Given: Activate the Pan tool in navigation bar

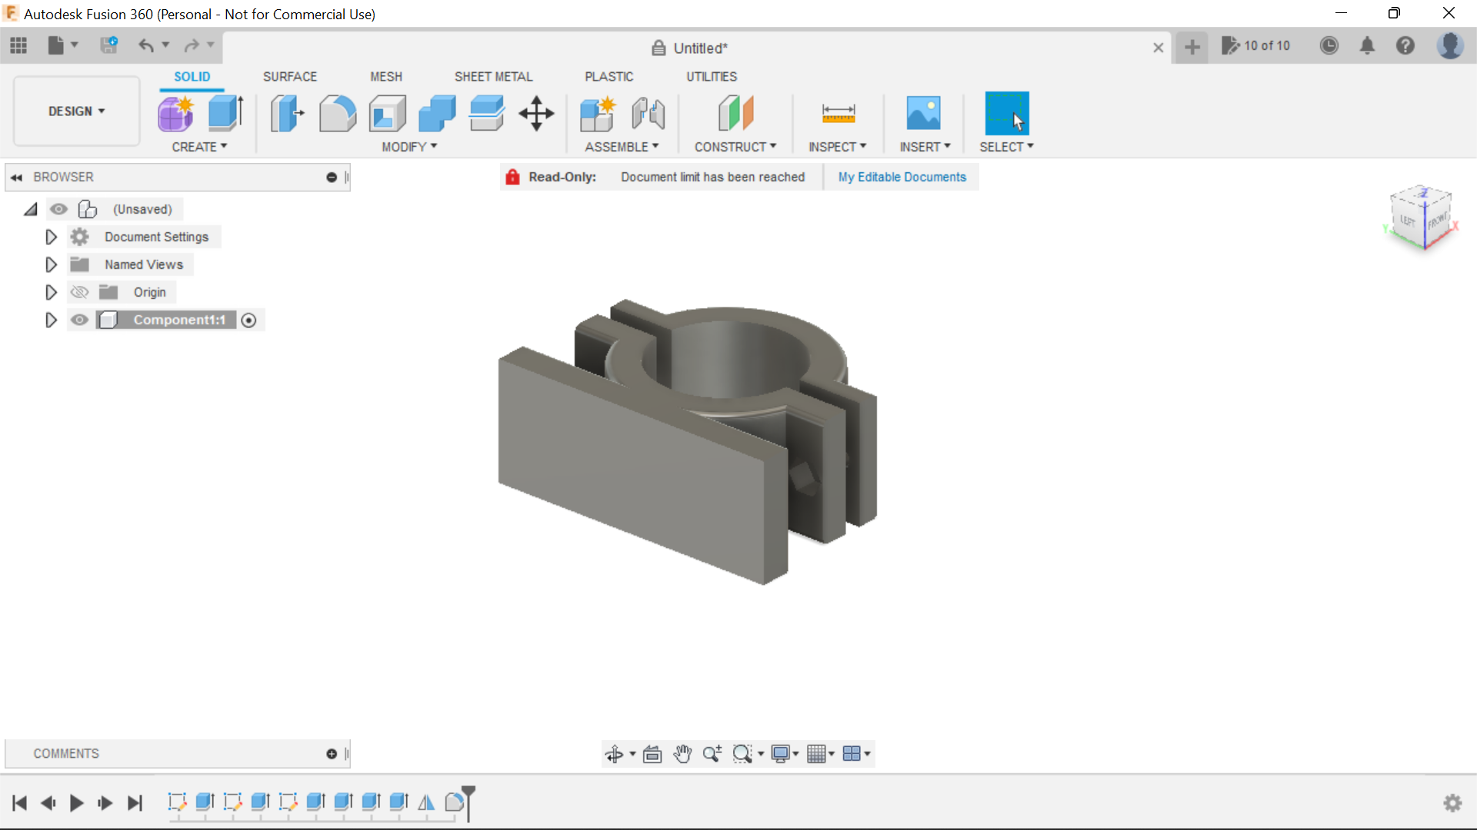Looking at the screenshot, I should tap(682, 754).
